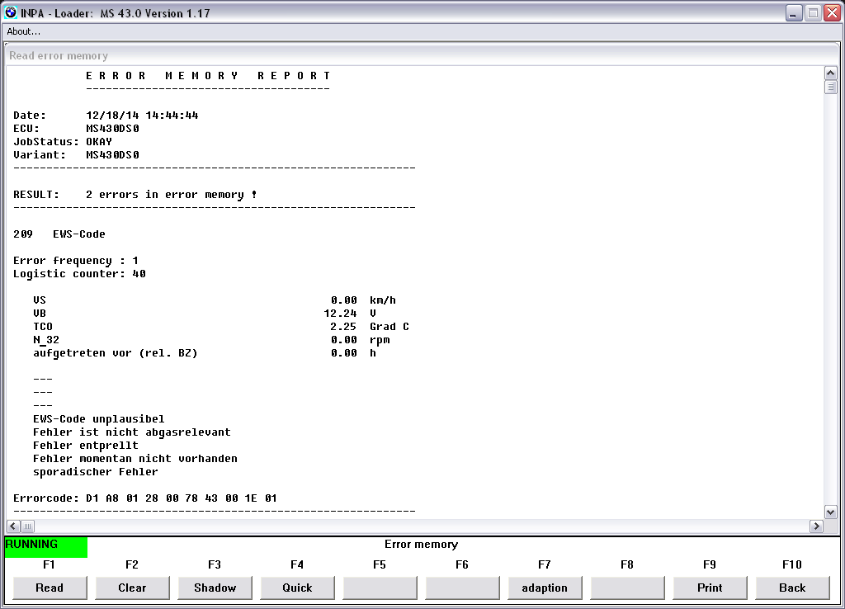Maximize the INPA Loader window
Viewport: 845px width, 609px height.
(x=812, y=12)
